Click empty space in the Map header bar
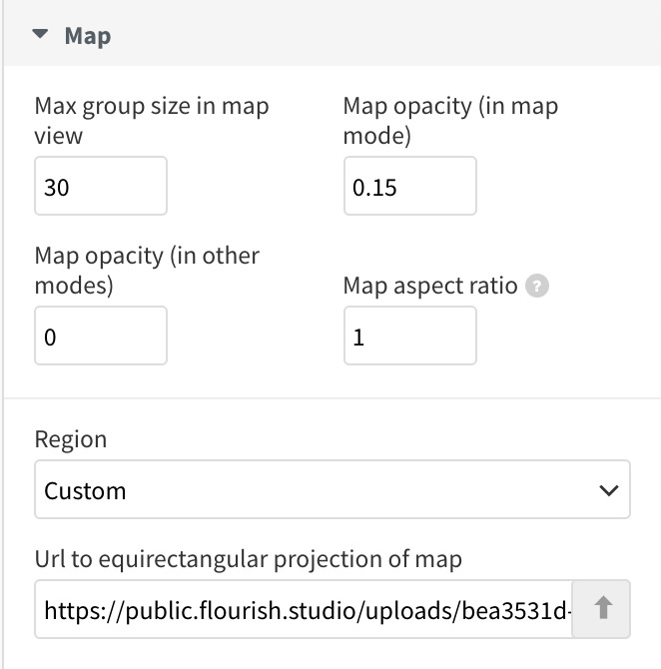The image size is (661, 669). [384, 35]
